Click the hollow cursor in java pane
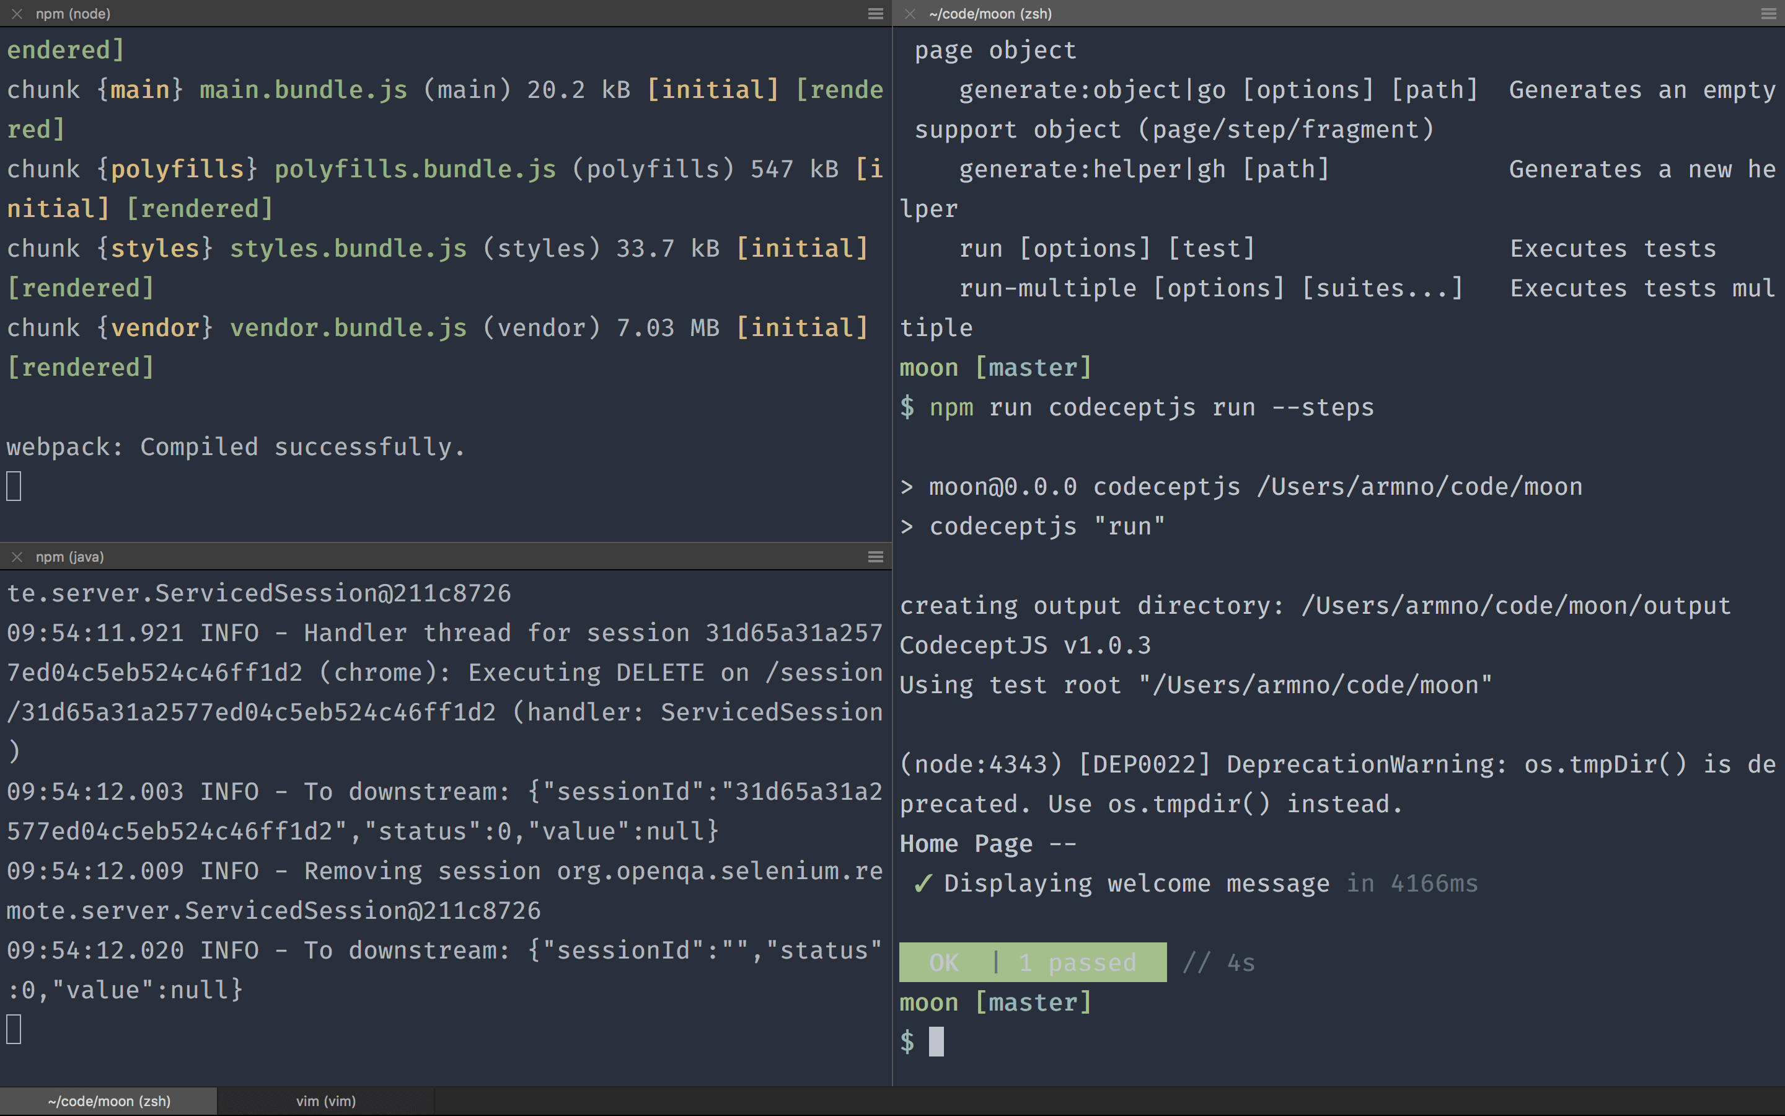This screenshot has height=1116, width=1785. point(14,1029)
